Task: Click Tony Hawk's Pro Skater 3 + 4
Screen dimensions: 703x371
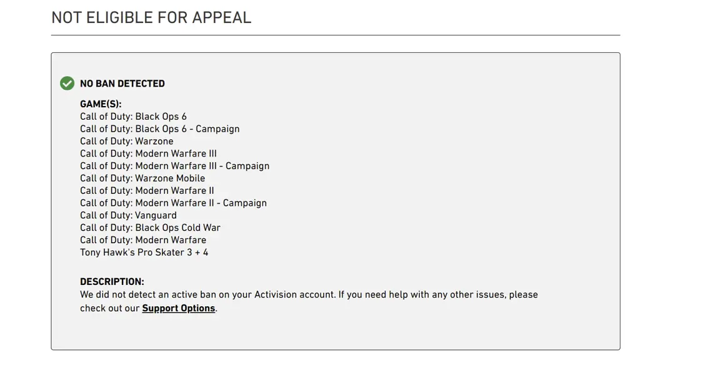Action: point(144,253)
